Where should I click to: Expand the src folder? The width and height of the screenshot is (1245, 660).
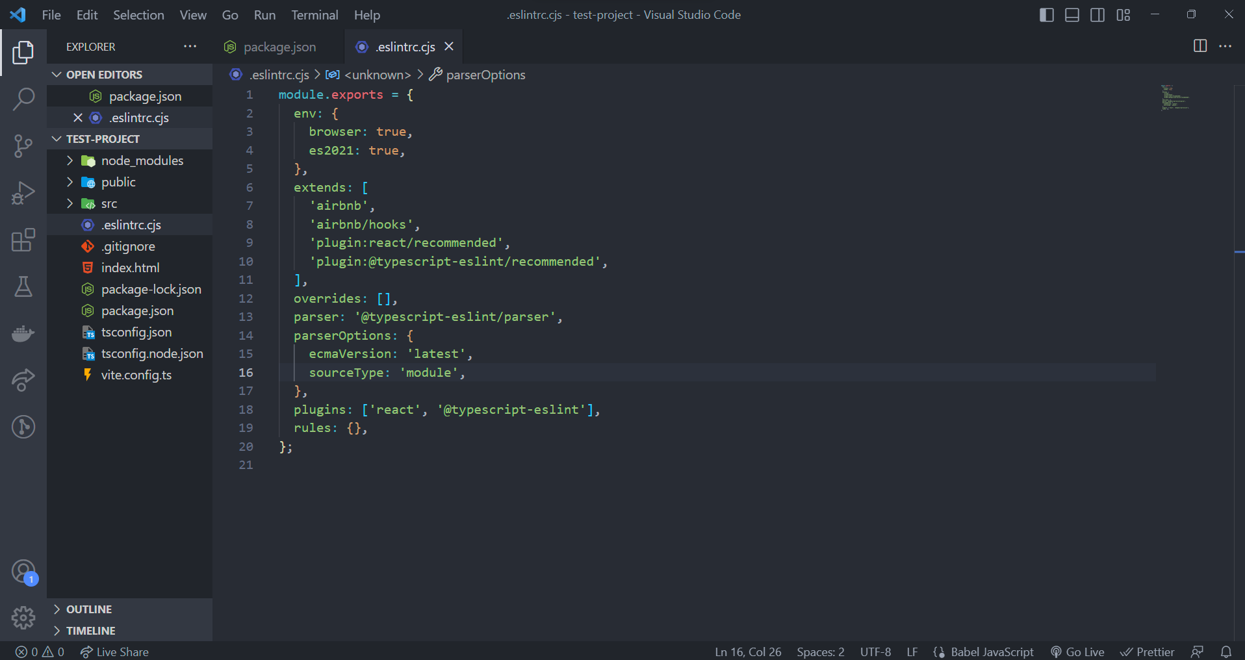click(x=130, y=203)
